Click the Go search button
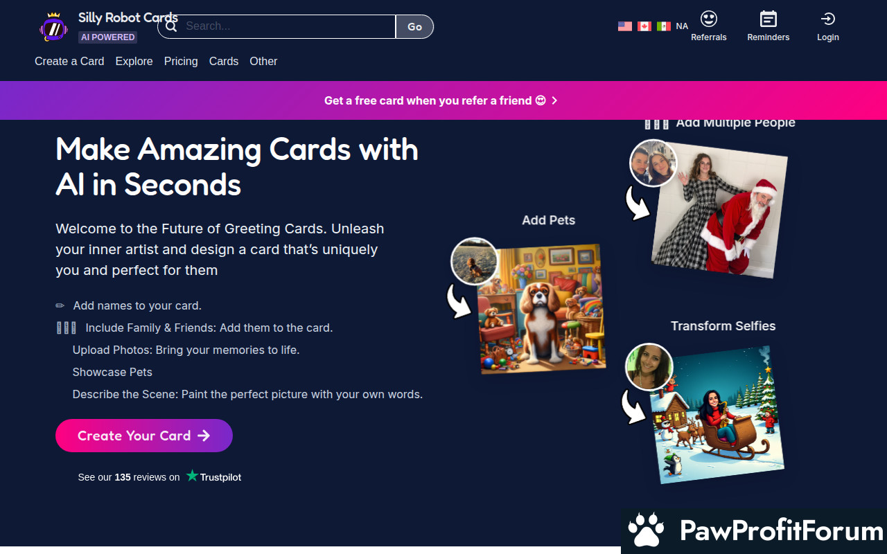The height and width of the screenshot is (554, 887). click(414, 26)
